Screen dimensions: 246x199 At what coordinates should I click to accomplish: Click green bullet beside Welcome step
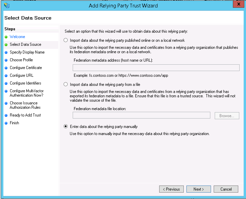(x=6, y=37)
